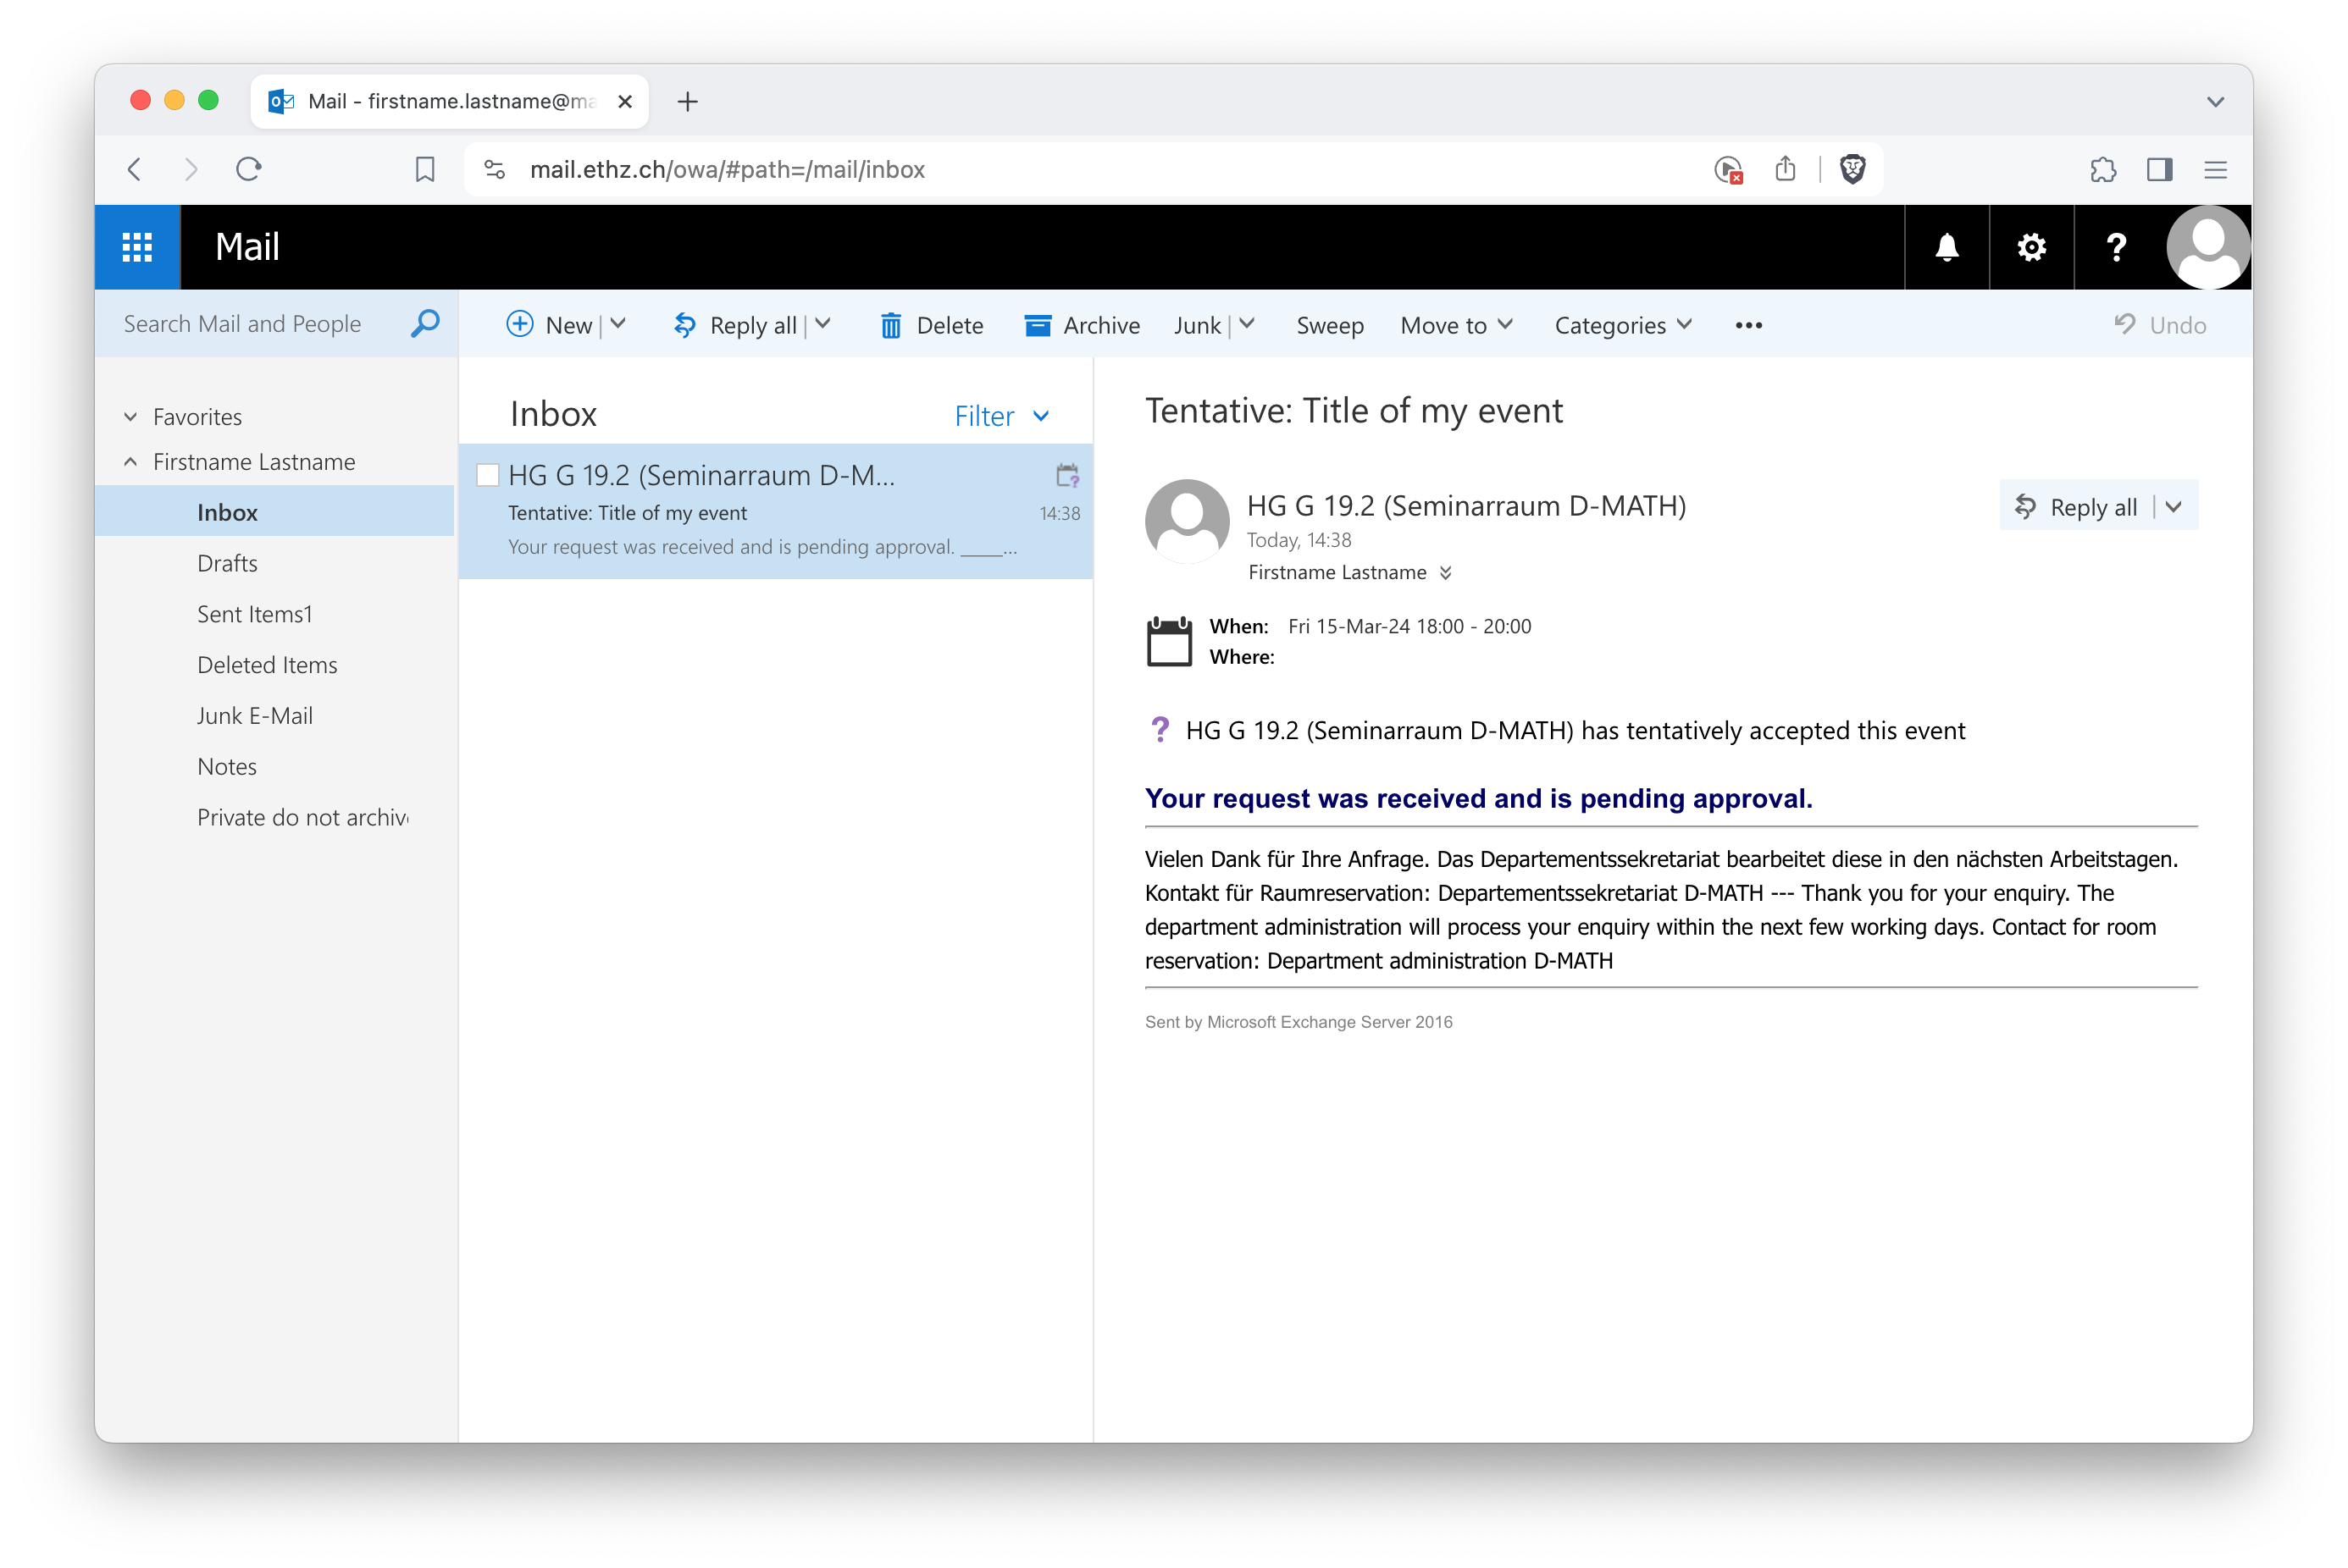Click the share icon in address bar
The width and height of the screenshot is (2348, 1568).
coord(1785,168)
